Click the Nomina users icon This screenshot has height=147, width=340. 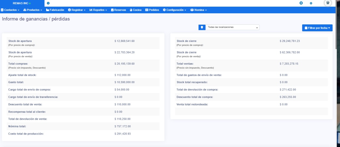pos(192,10)
